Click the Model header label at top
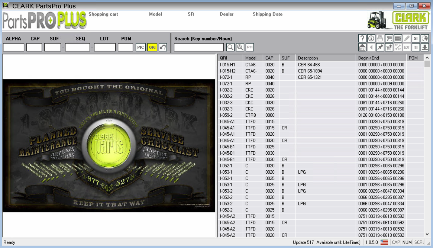This screenshot has height=248, width=433. [155, 14]
